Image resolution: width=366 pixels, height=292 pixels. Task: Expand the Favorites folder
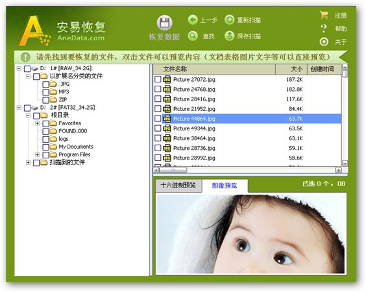(37, 123)
